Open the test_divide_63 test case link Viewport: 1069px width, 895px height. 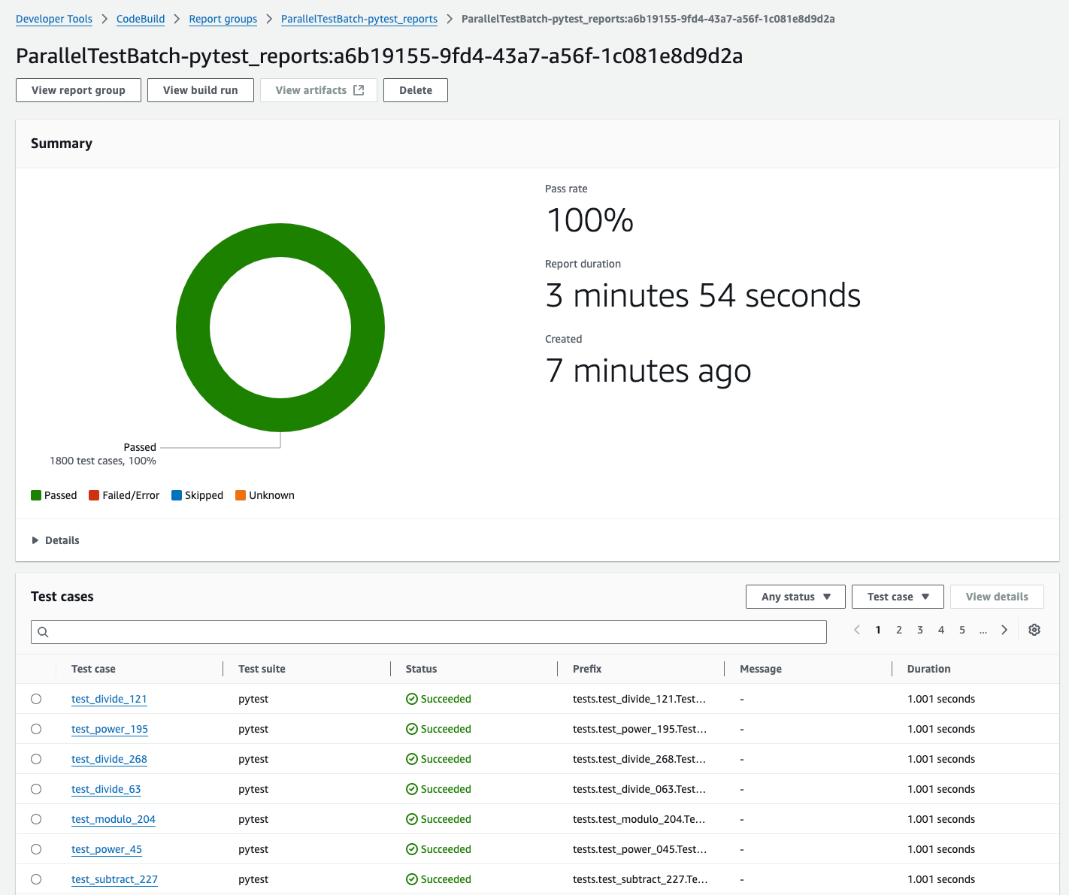coord(106,789)
